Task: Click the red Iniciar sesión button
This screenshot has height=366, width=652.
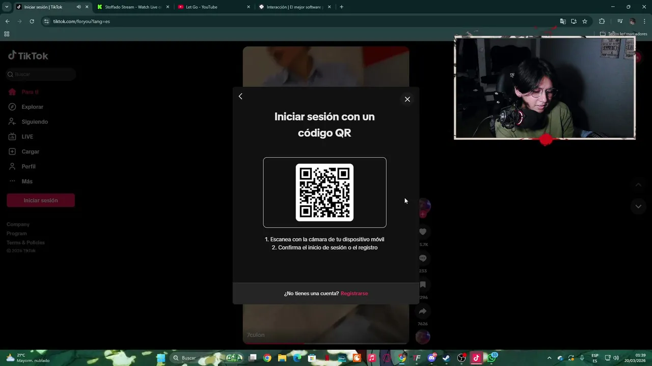Action: 41,200
